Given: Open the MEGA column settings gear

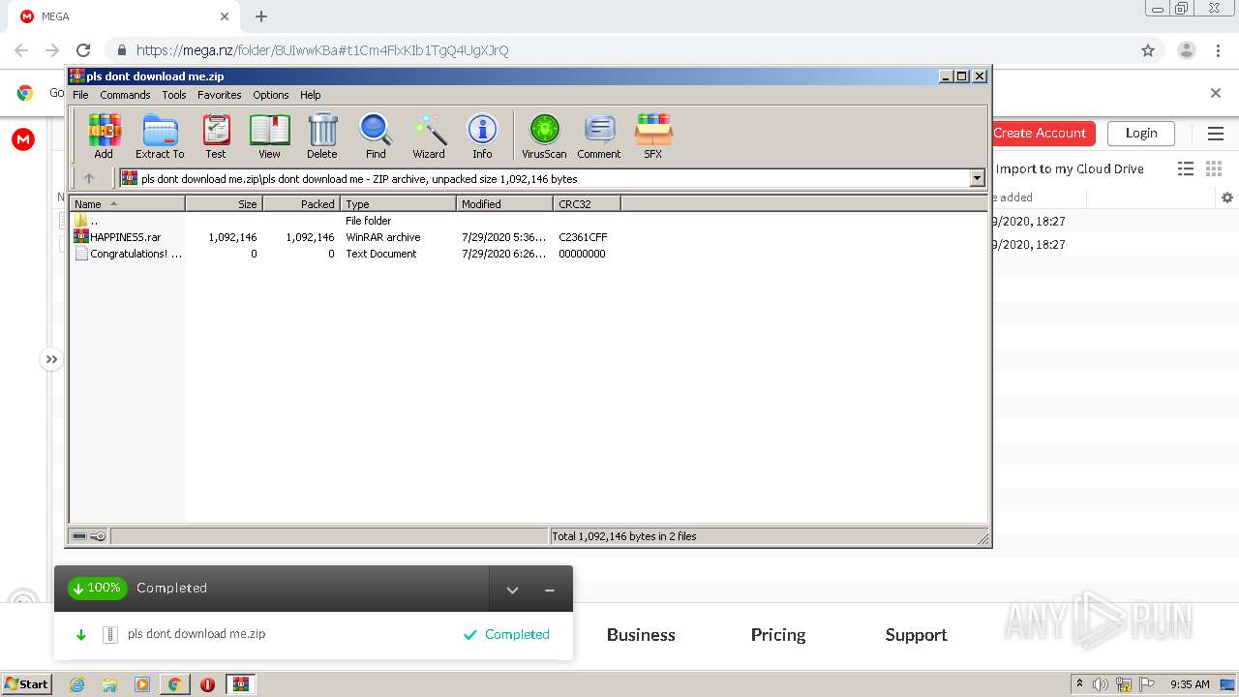Looking at the screenshot, I should point(1227,197).
